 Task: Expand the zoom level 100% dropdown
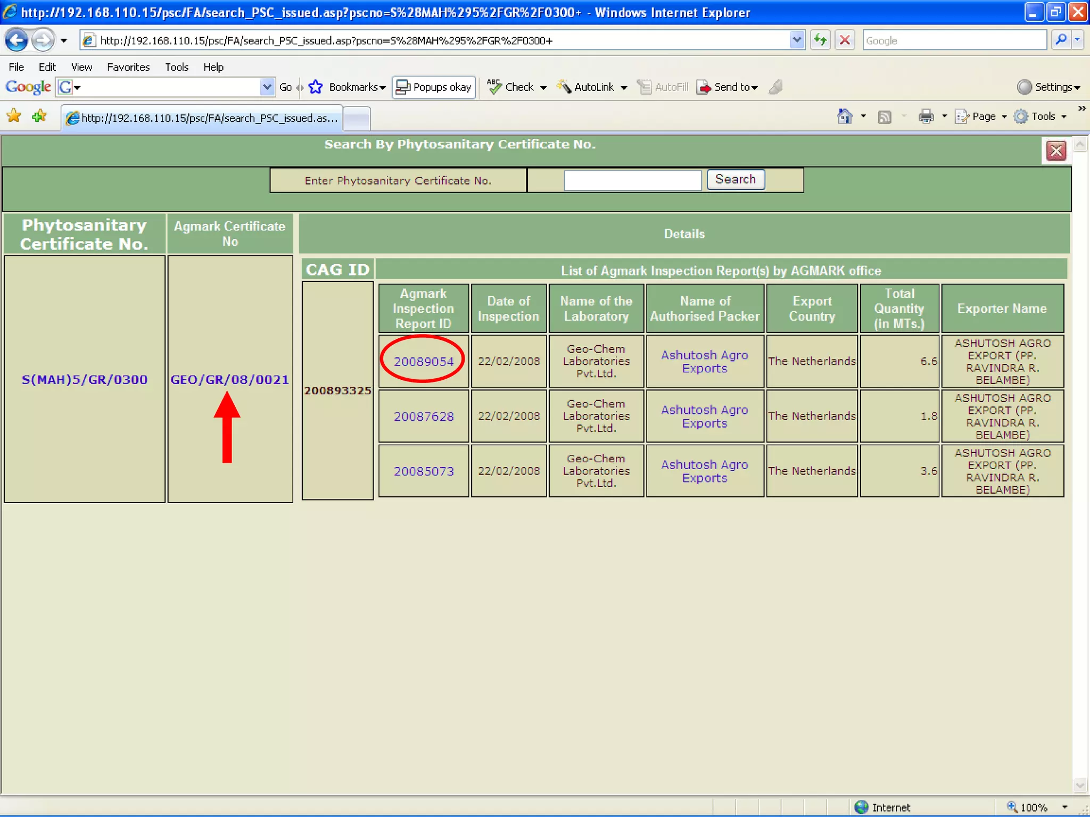coord(1064,807)
